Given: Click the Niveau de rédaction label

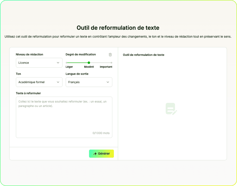Looking at the screenshot, I should (x=29, y=55).
